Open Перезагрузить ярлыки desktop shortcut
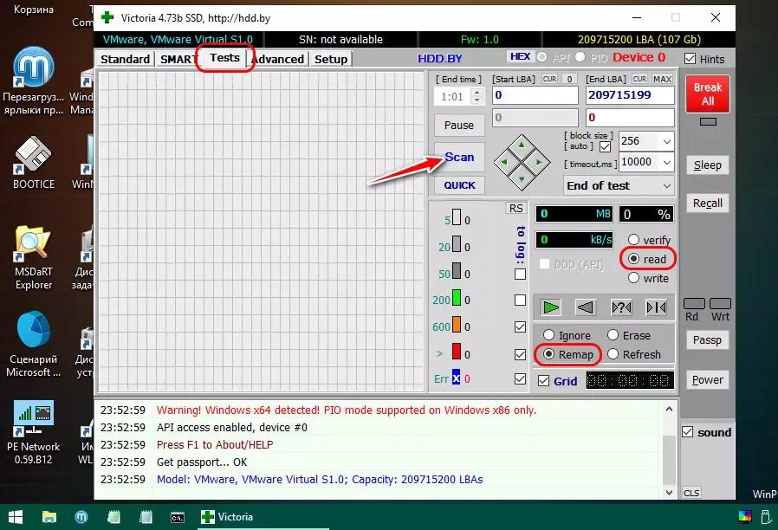The image size is (778, 530). click(33, 81)
